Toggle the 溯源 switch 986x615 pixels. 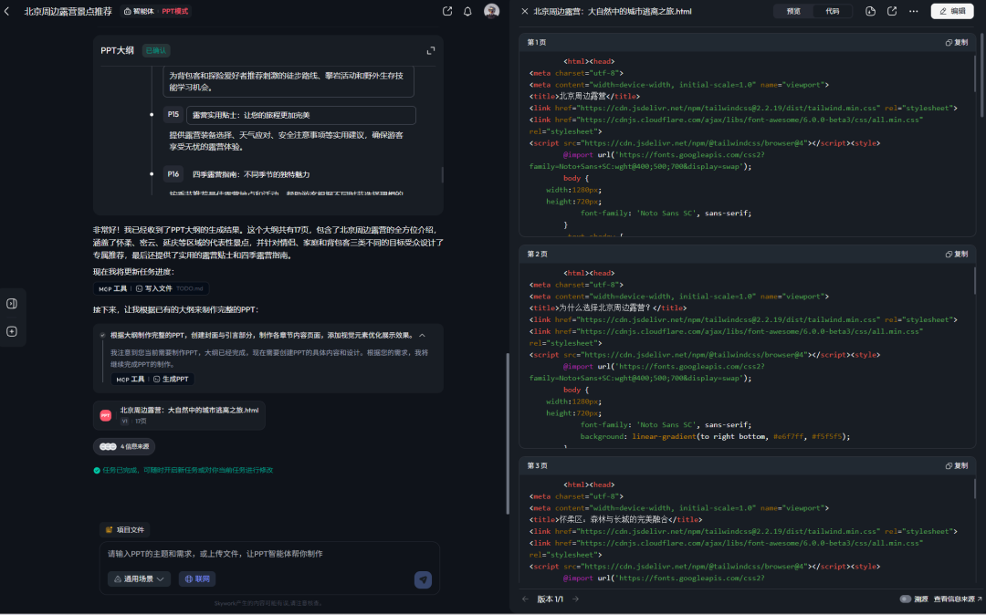pos(906,599)
